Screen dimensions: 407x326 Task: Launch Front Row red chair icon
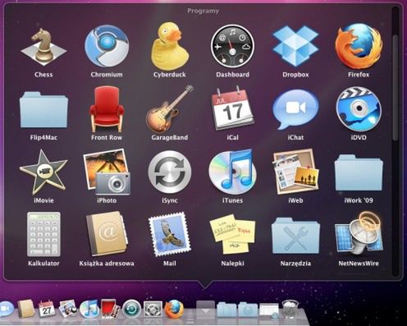107,109
